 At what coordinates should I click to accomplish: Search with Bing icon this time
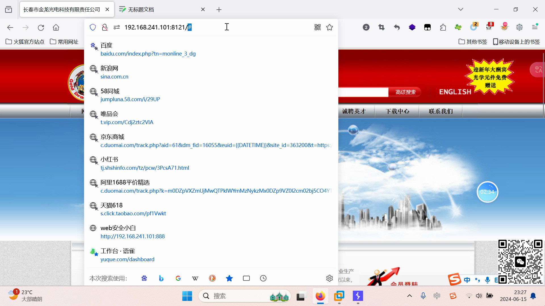(x=161, y=278)
